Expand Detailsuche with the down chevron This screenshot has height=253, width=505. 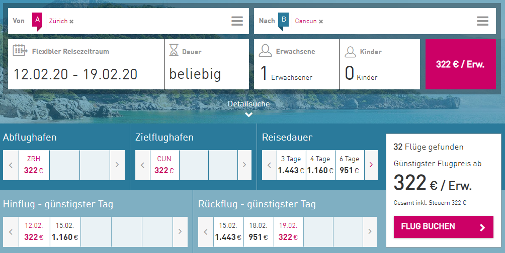[x=248, y=114]
